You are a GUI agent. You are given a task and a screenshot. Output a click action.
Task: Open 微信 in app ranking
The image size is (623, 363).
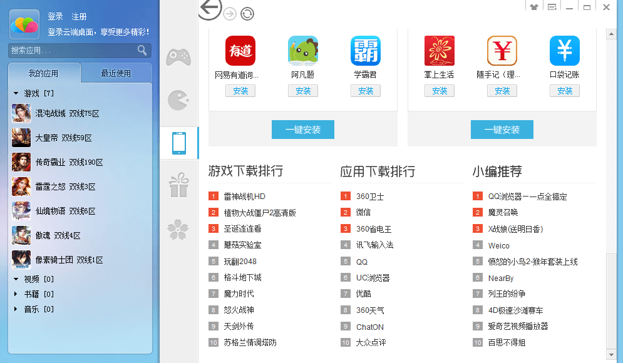363,212
